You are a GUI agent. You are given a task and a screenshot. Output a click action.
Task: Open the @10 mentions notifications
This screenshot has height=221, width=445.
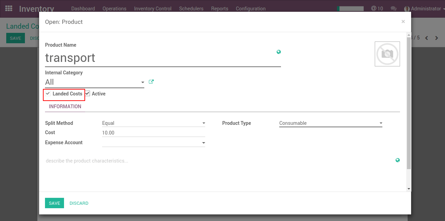(x=377, y=9)
